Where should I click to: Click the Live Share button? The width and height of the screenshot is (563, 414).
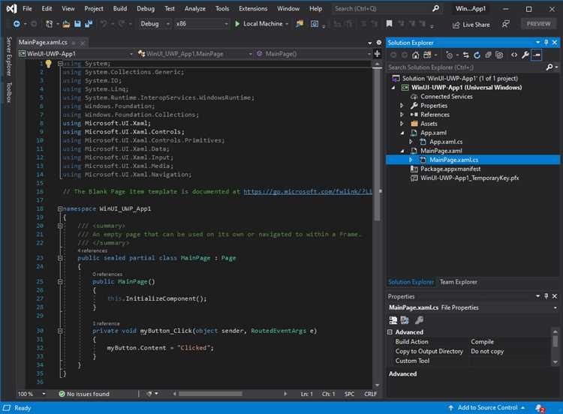pos(471,25)
